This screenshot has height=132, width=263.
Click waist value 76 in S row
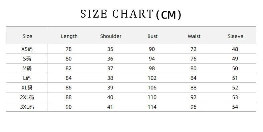[x=193, y=59]
